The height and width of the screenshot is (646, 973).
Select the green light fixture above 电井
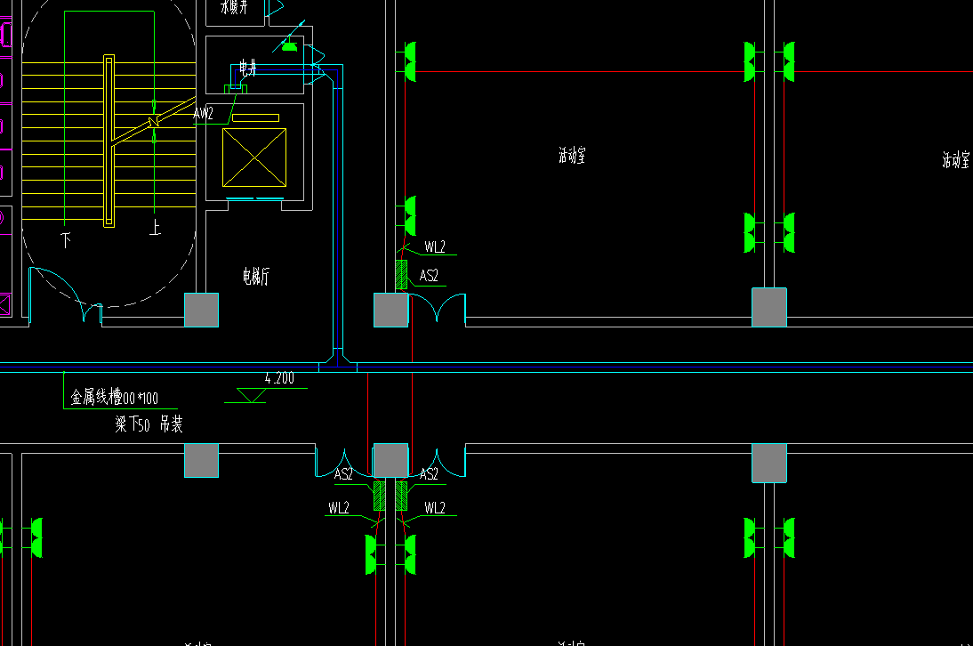pos(289,45)
